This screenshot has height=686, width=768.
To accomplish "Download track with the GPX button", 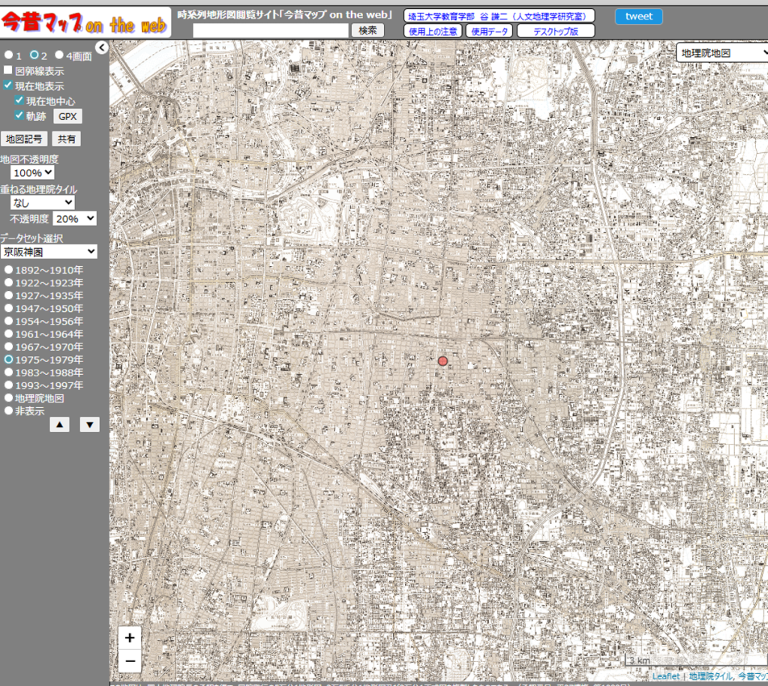I will coord(67,117).
